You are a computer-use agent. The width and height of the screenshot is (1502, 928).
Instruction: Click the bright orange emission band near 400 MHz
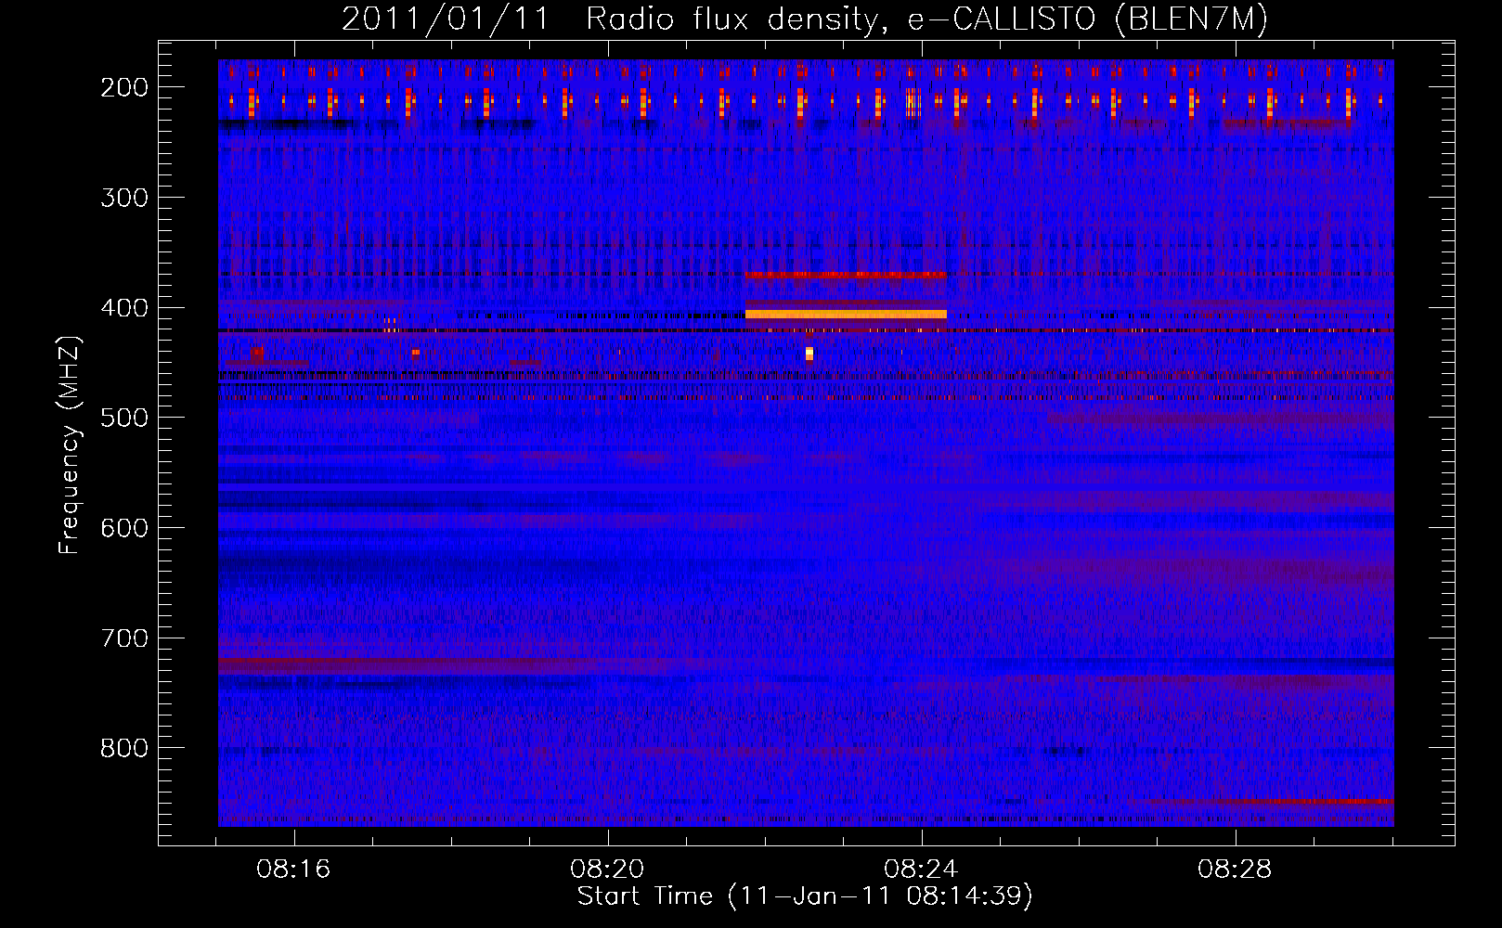846,315
